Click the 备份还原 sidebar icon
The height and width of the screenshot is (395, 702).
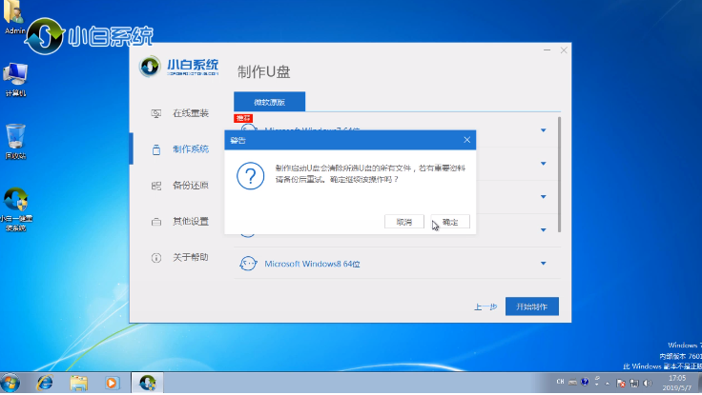pyautogui.click(x=155, y=186)
